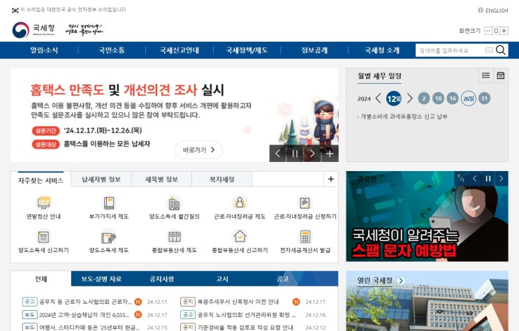Open notice 북광주세무서 신축청사 이전 안내
This screenshot has height=331, width=519.
pos(238,302)
